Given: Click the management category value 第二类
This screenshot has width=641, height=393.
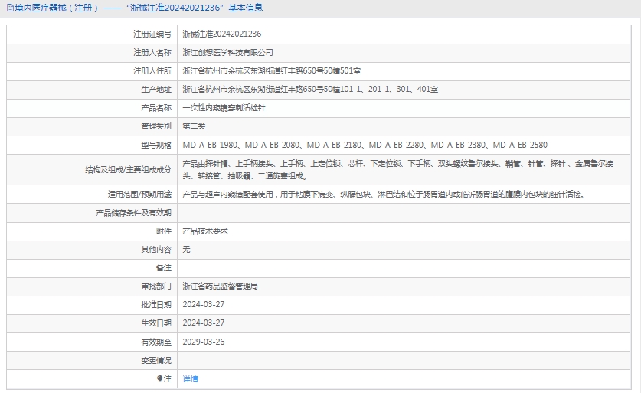Looking at the screenshot, I should [194, 126].
